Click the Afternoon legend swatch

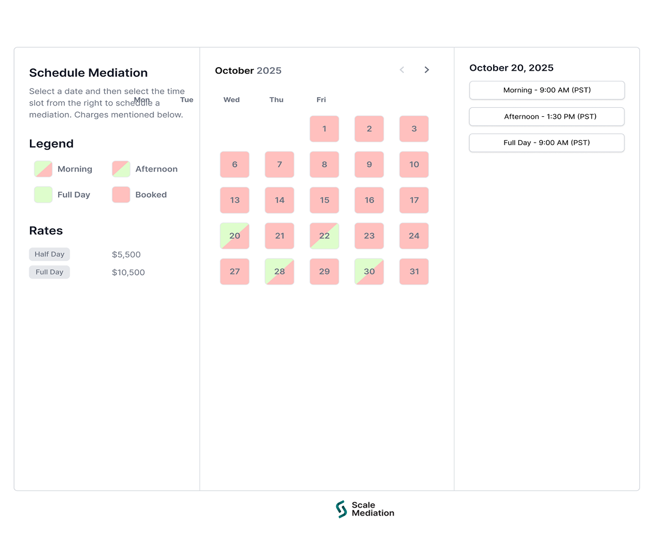click(x=121, y=169)
